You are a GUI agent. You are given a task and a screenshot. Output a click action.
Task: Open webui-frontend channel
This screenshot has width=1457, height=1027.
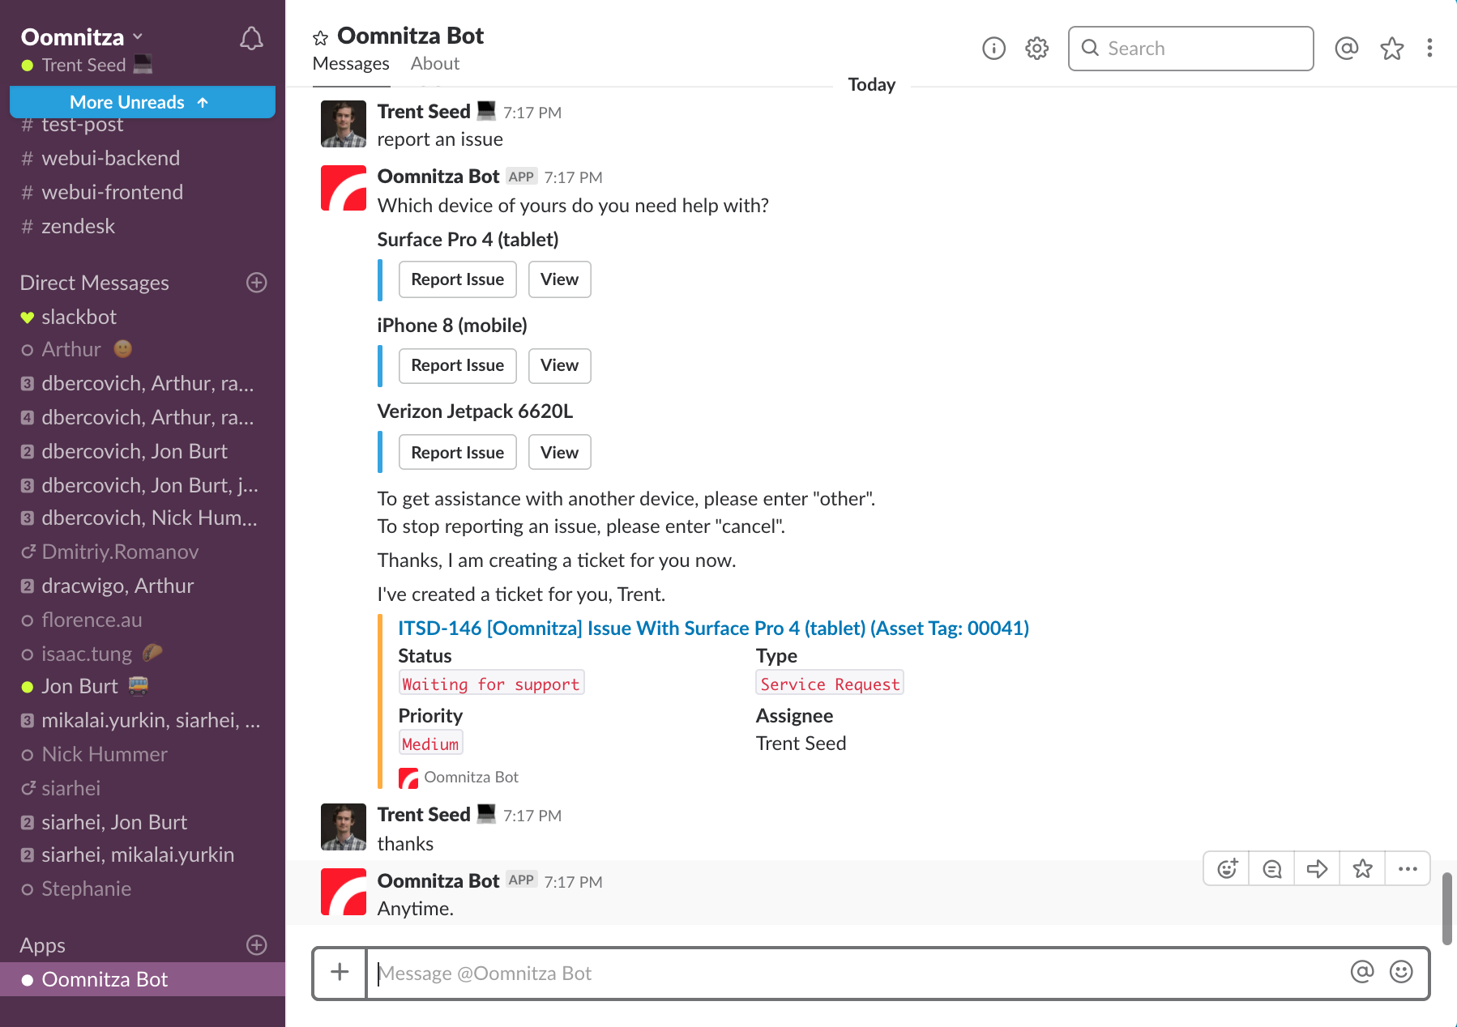pos(143,192)
